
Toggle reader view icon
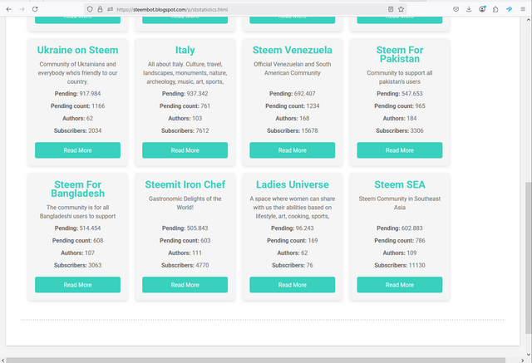391,9
